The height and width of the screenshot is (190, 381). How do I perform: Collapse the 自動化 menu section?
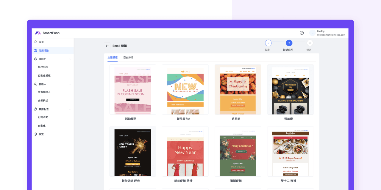click(x=70, y=59)
